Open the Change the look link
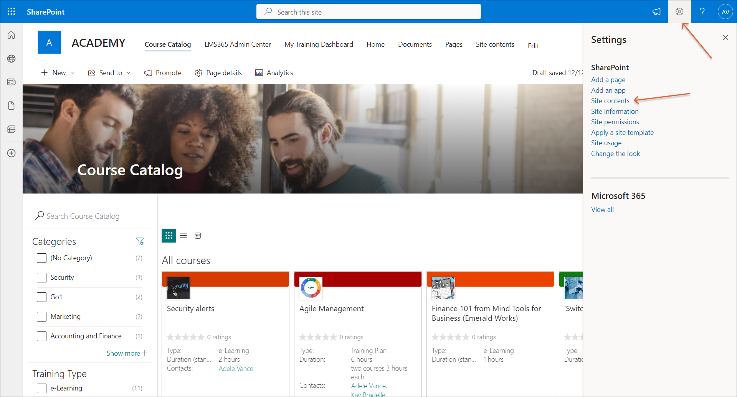 click(615, 154)
